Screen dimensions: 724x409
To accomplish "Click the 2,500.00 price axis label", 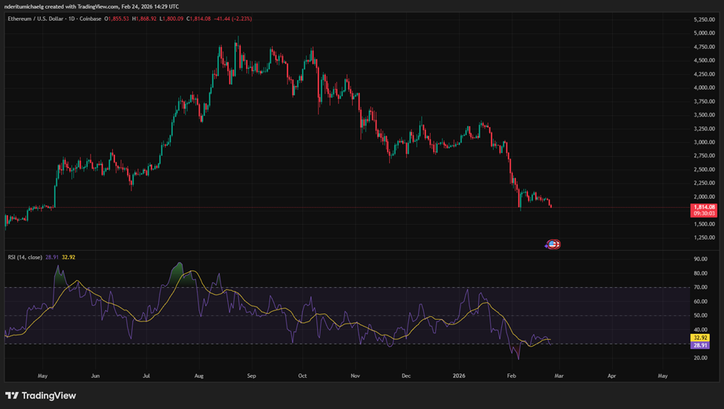I will click(x=704, y=169).
